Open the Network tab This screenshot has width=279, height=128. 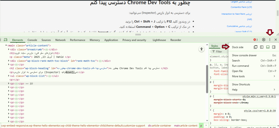(x=60, y=40)
